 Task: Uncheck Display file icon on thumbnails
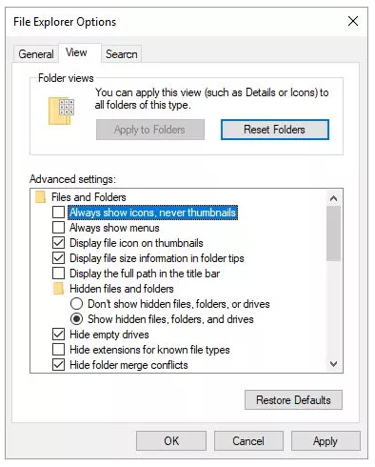pyautogui.click(x=58, y=243)
